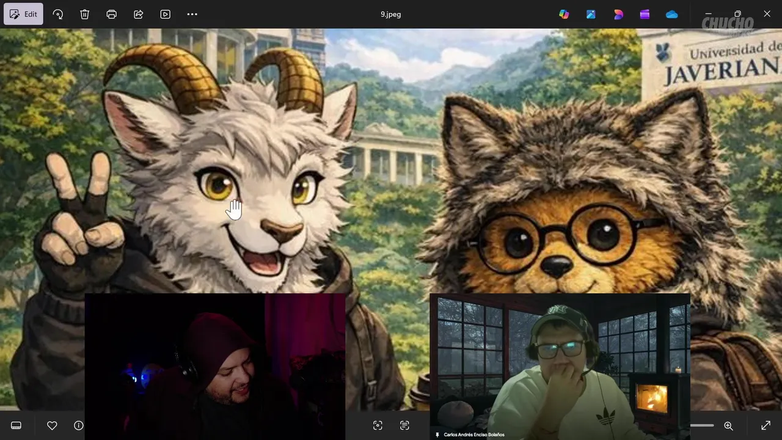
Task: Toggle the filmstrip view icon
Action: (16, 425)
